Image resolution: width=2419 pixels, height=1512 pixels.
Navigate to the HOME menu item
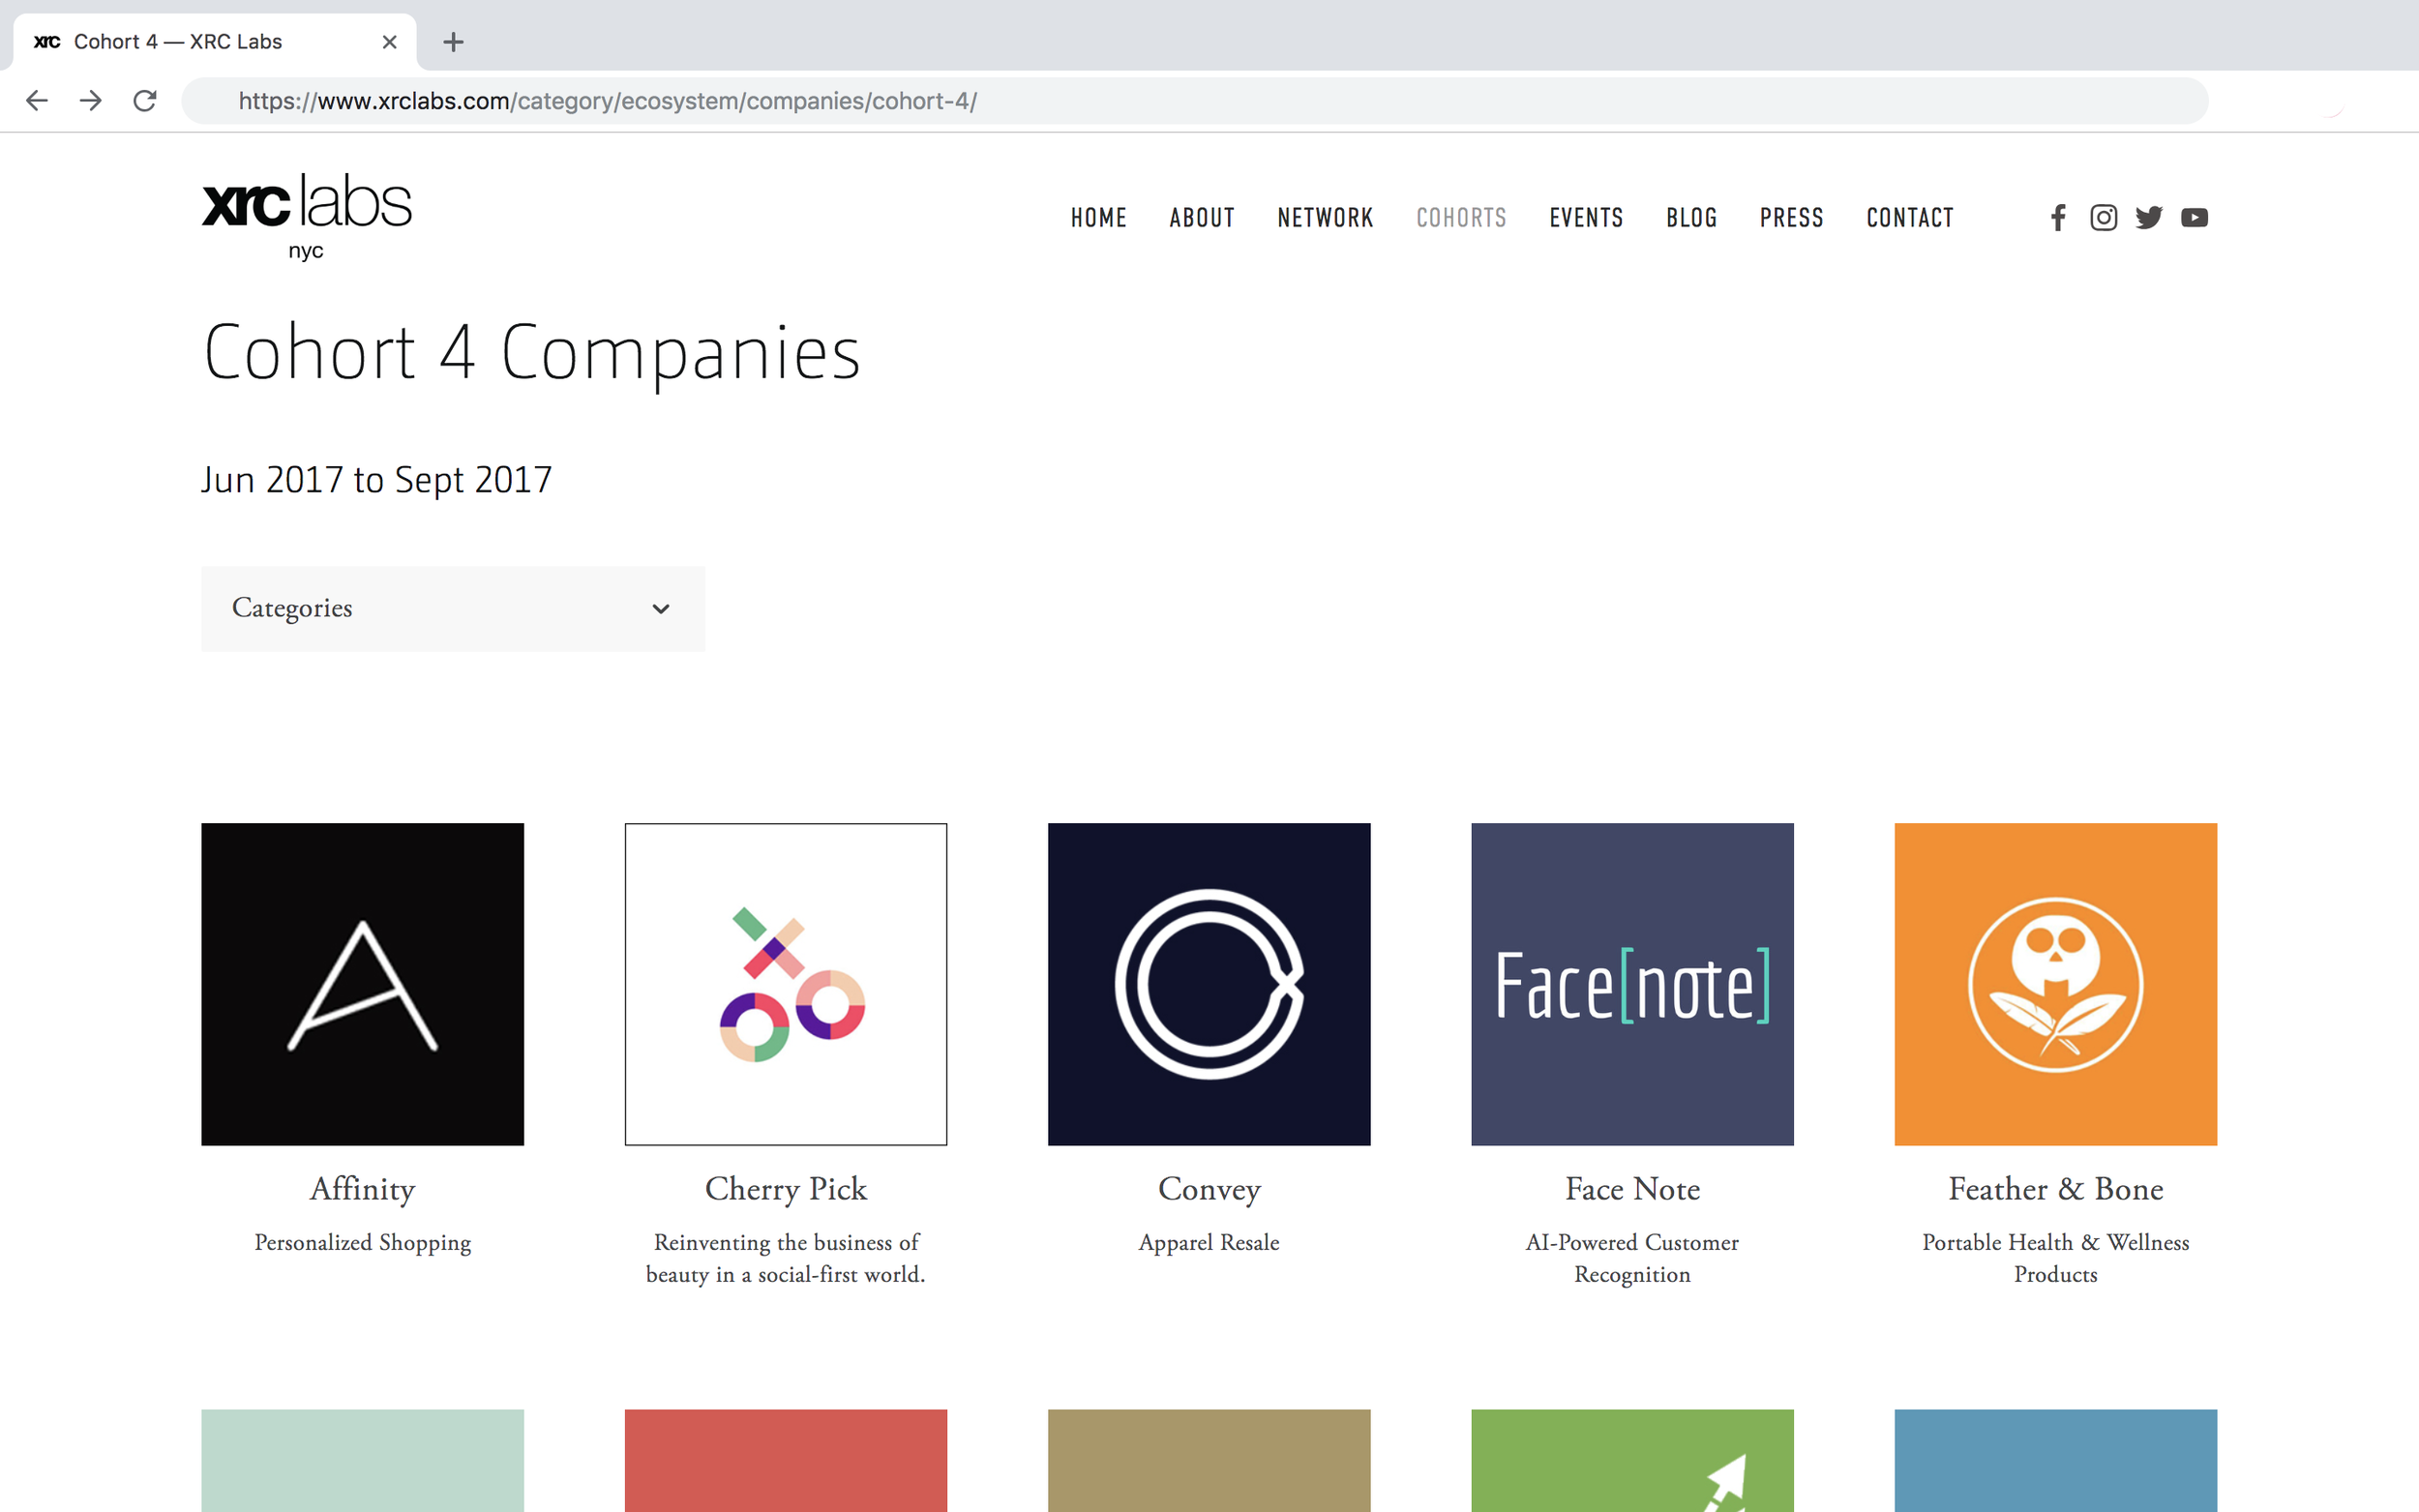coord(1099,216)
